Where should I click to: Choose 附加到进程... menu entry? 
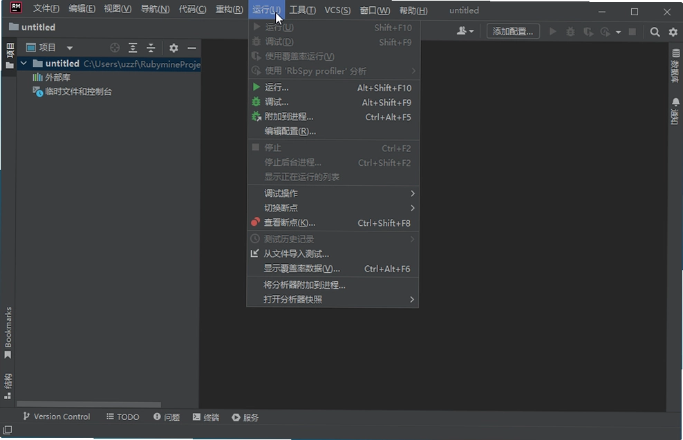click(x=333, y=117)
